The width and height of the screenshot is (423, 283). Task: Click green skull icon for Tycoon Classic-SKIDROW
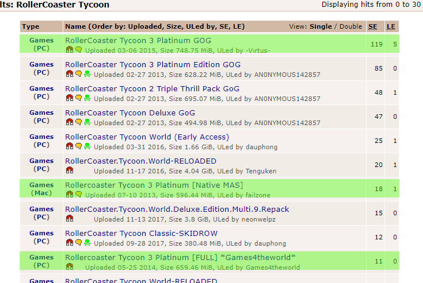click(87, 243)
